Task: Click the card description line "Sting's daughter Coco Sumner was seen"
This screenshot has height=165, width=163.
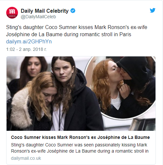Action: point(79,145)
